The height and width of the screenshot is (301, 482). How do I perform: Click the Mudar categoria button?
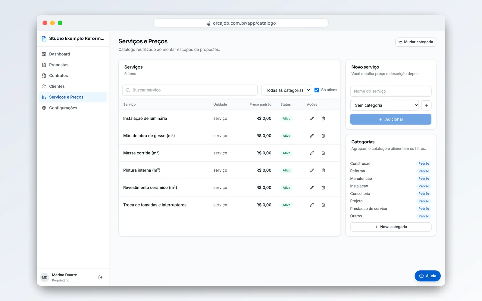416,42
